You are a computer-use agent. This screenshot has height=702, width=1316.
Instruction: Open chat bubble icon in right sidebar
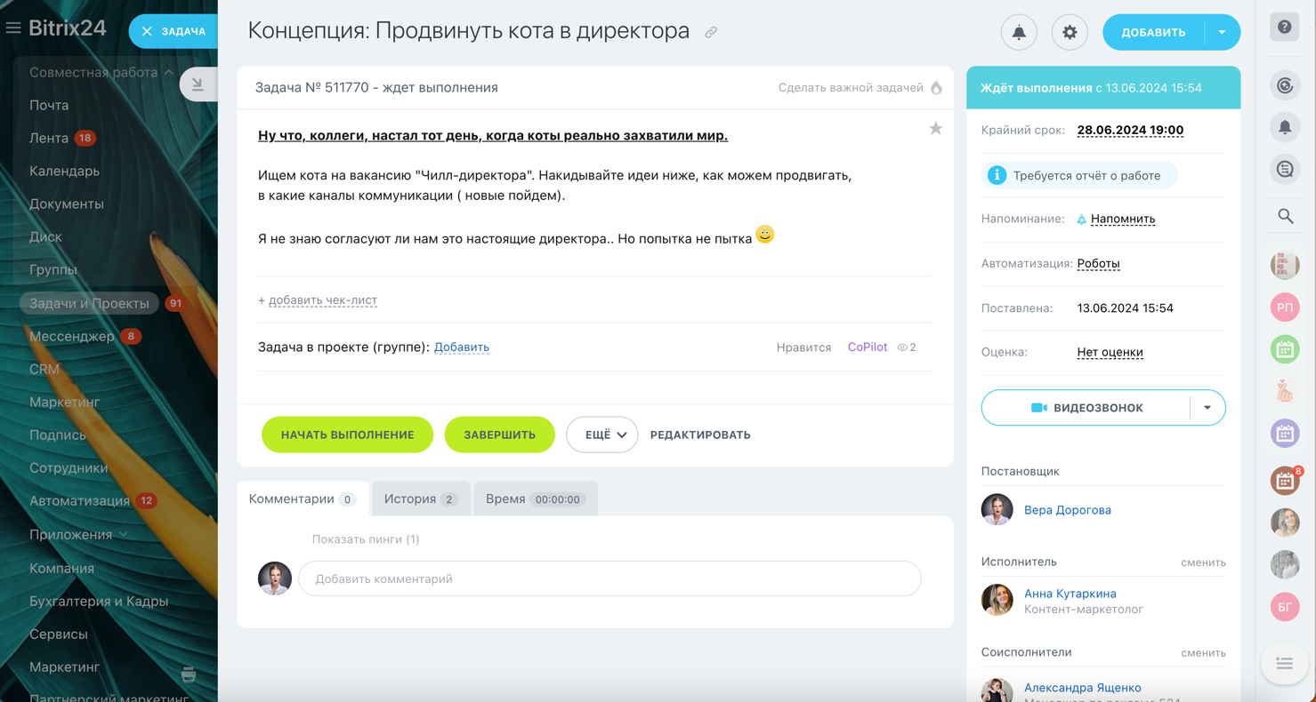click(x=1285, y=170)
